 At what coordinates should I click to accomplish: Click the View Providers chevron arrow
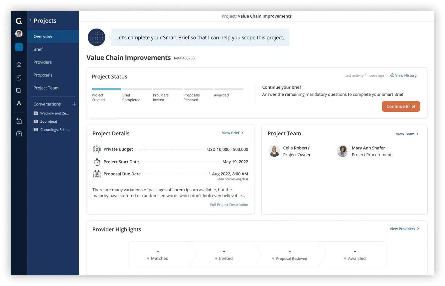[418, 229]
